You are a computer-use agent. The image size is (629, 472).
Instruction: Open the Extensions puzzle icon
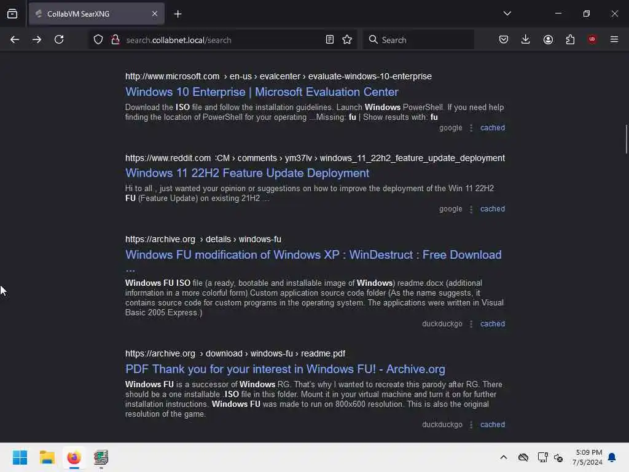[570, 39]
